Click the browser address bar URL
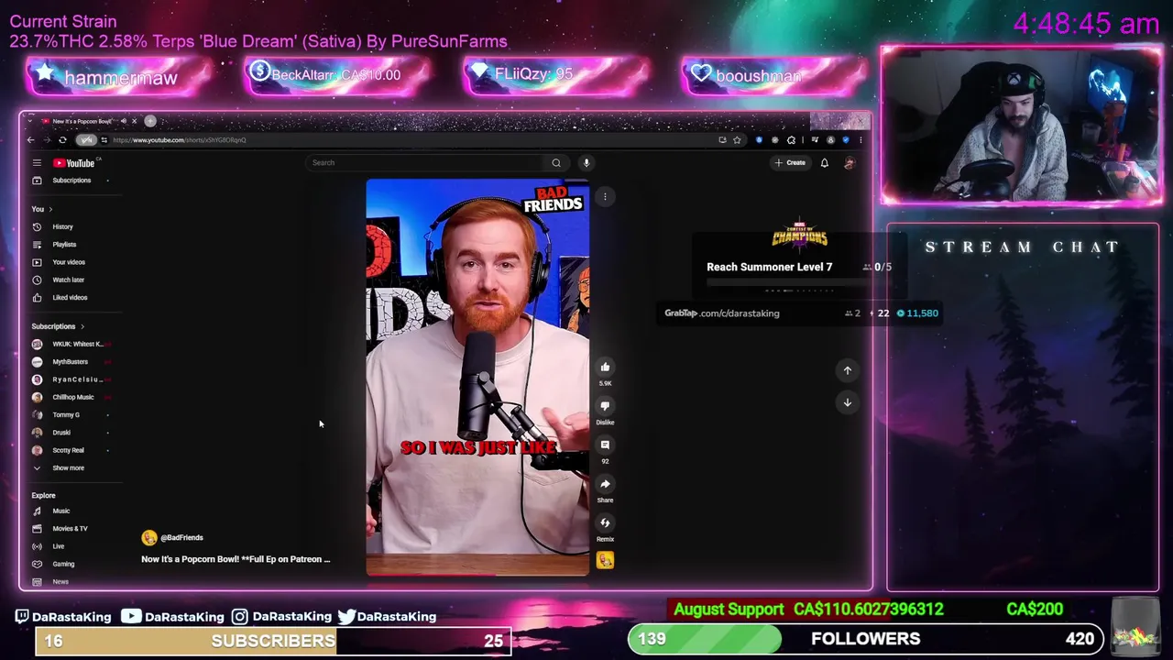The width and height of the screenshot is (1173, 660). (x=179, y=140)
